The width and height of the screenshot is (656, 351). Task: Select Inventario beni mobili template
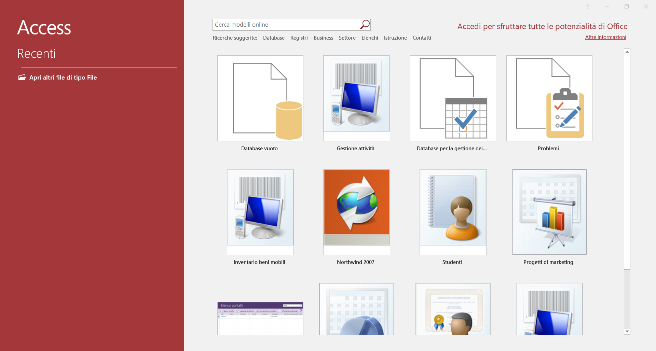point(260,212)
